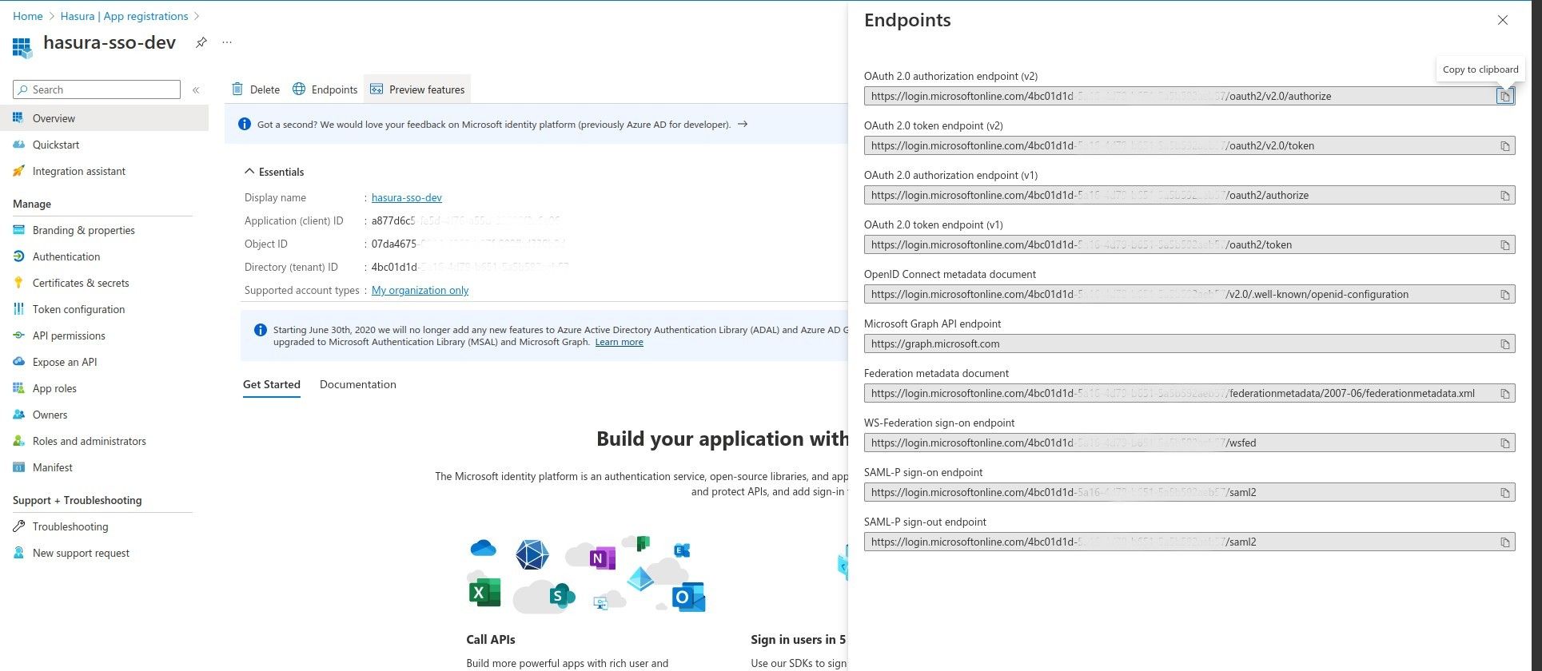This screenshot has width=1542, height=671.
Task: Click the Learn more link in the notice
Action: coord(619,342)
